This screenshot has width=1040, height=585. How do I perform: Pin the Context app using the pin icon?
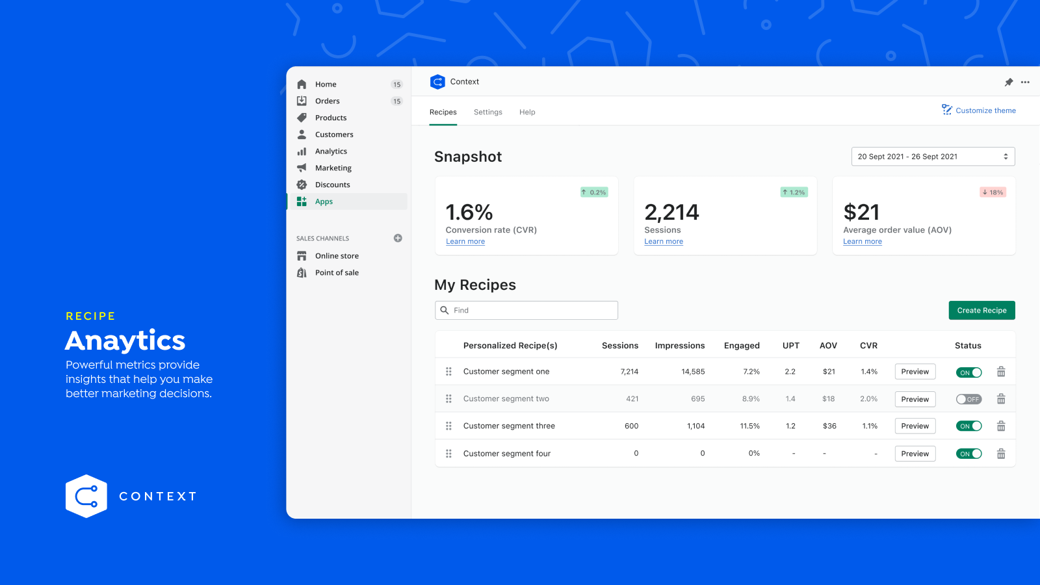pos(1009,82)
